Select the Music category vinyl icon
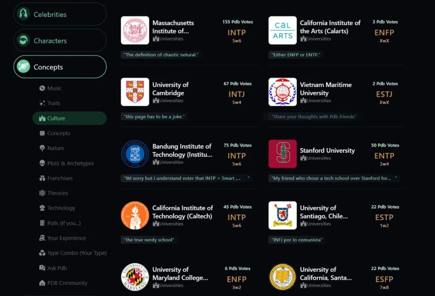The image size is (435, 296). [x=42, y=88]
